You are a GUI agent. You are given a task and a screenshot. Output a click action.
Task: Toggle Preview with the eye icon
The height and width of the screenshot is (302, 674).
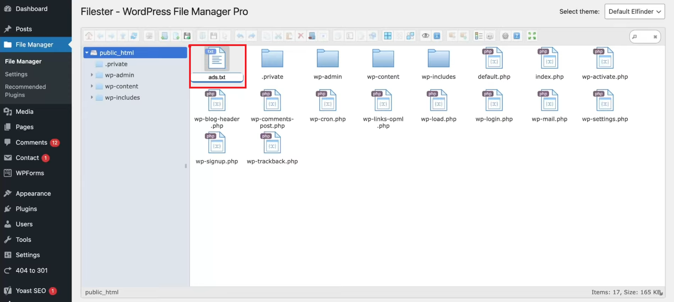[x=425, y=36]
